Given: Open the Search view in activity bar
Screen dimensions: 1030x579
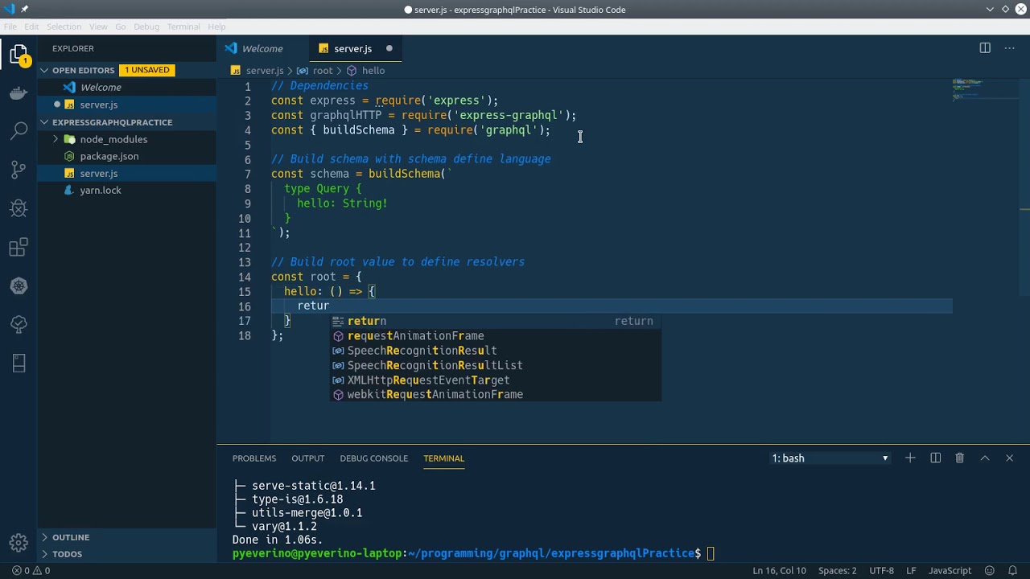Looking at the screenshot, I should pos(19,131).
